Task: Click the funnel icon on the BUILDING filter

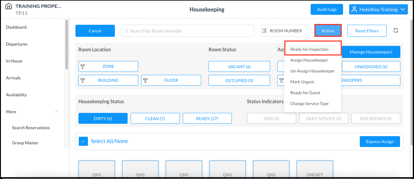Action: [x=83, y=80]
